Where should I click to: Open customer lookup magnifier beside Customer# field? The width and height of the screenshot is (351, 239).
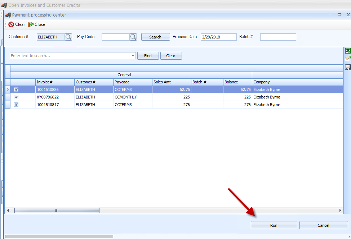[x=68, y=37]
